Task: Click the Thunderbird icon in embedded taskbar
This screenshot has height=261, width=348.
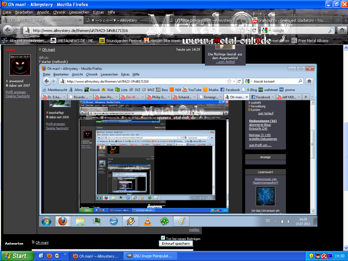Action: (114, 221)
